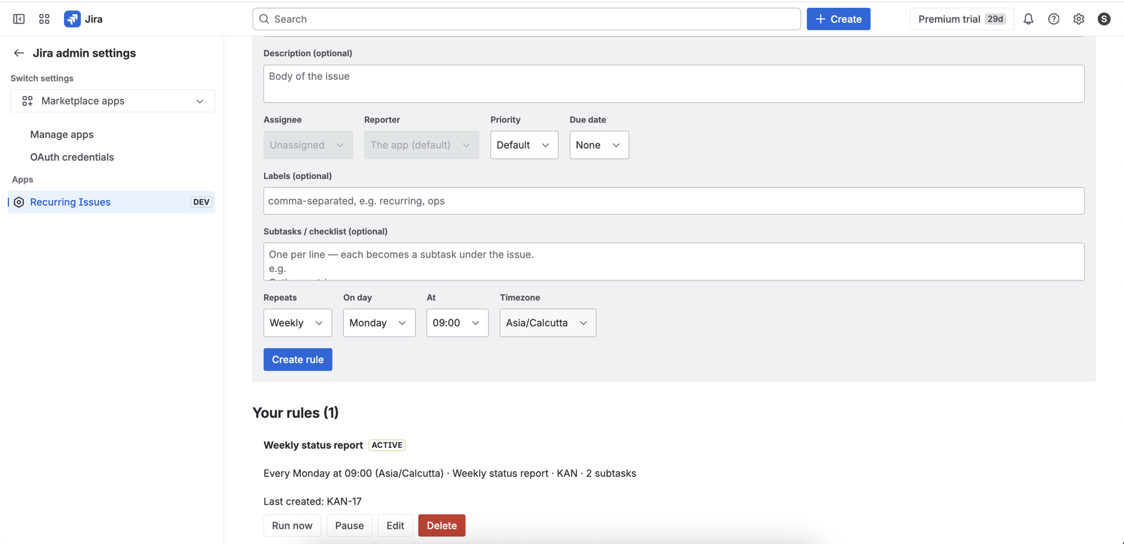Screen dimensions: 1124x544
Task: Click the Recurring Issues app icon
Action: tap(19, 202)
